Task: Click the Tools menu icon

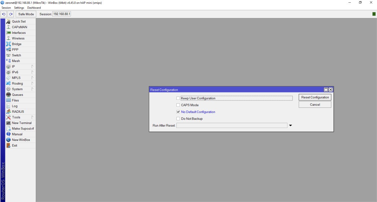Action: 9,117
